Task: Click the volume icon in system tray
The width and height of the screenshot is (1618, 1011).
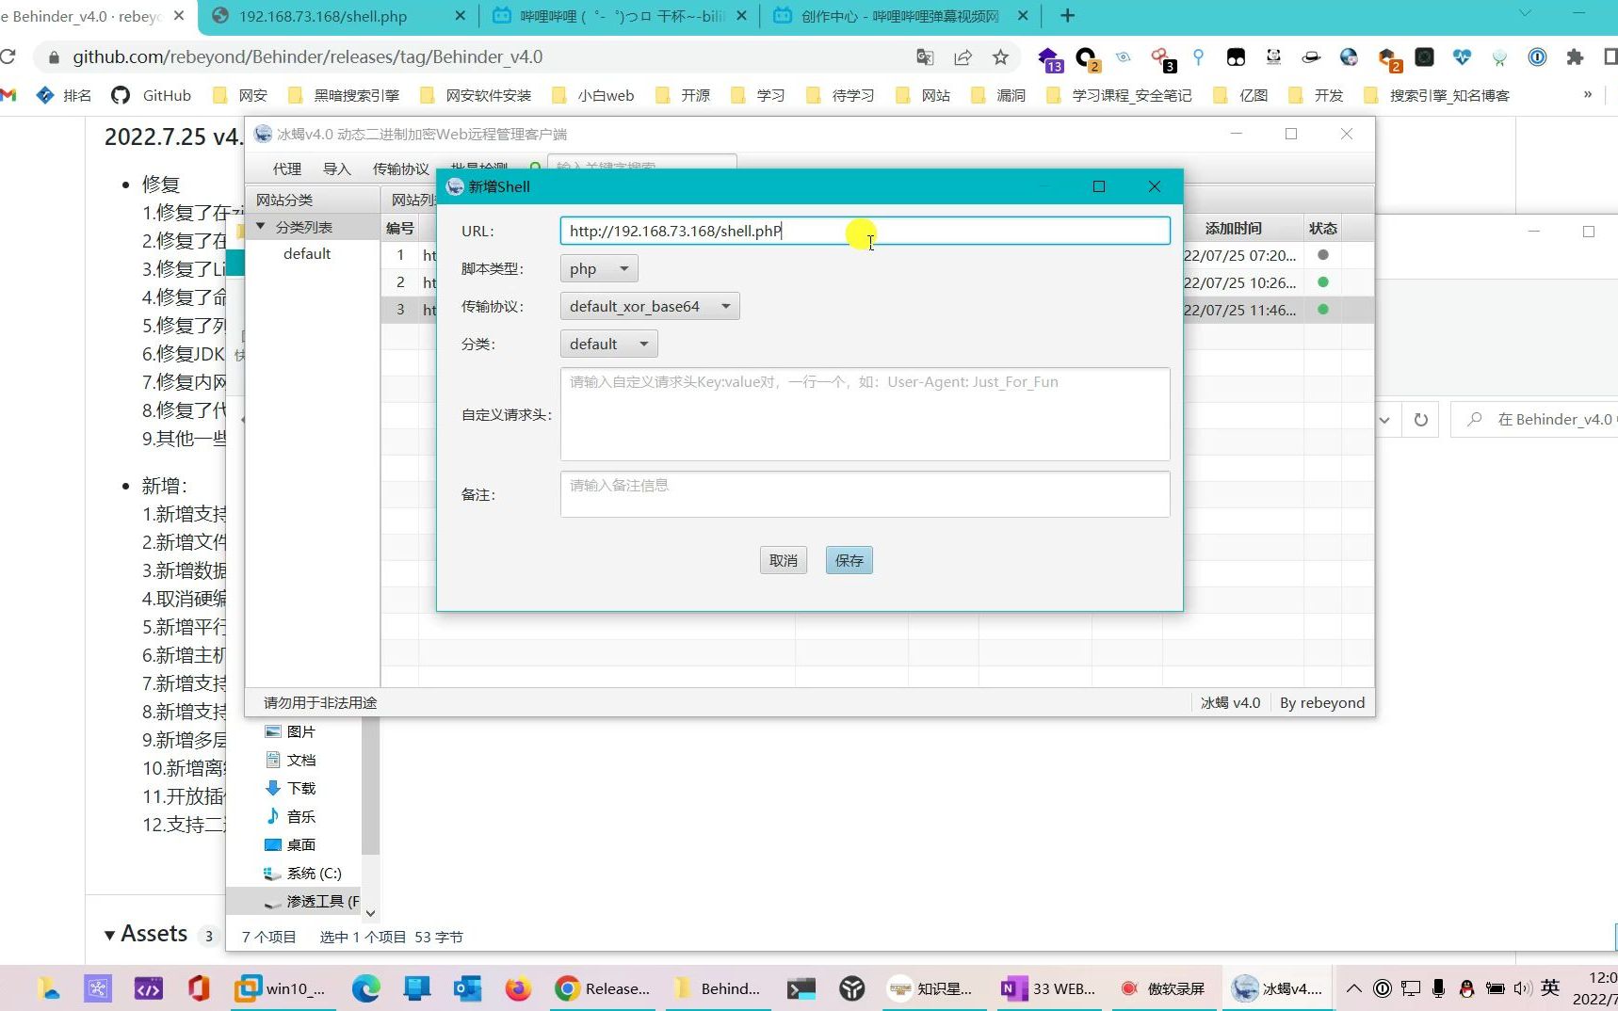Action: pyautogui.click(x=1522, y=988)
